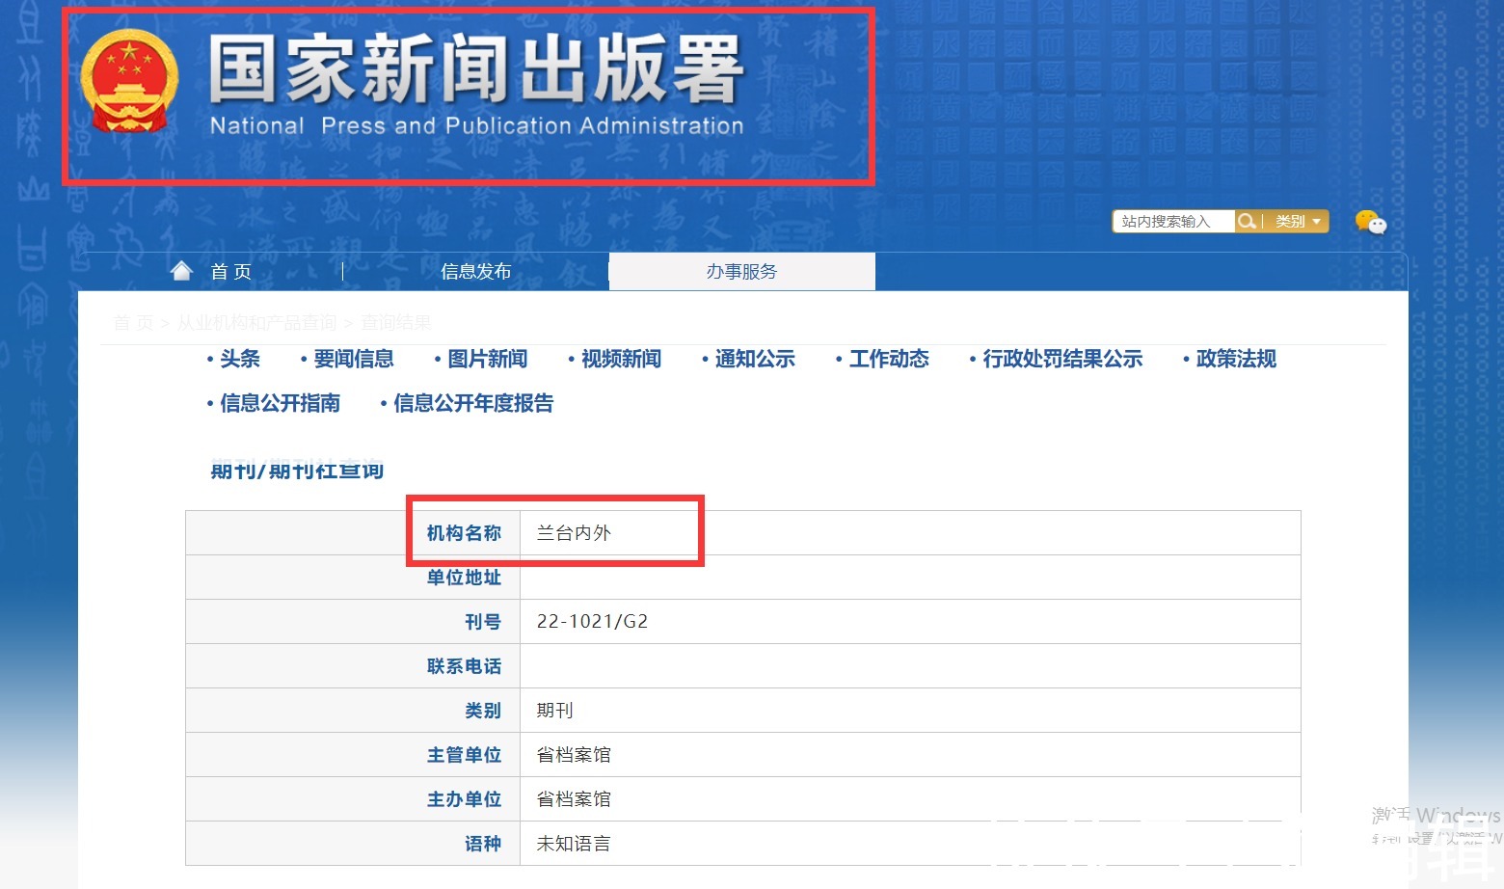Open the WeChat chat bubble icon

[1370, 223]
